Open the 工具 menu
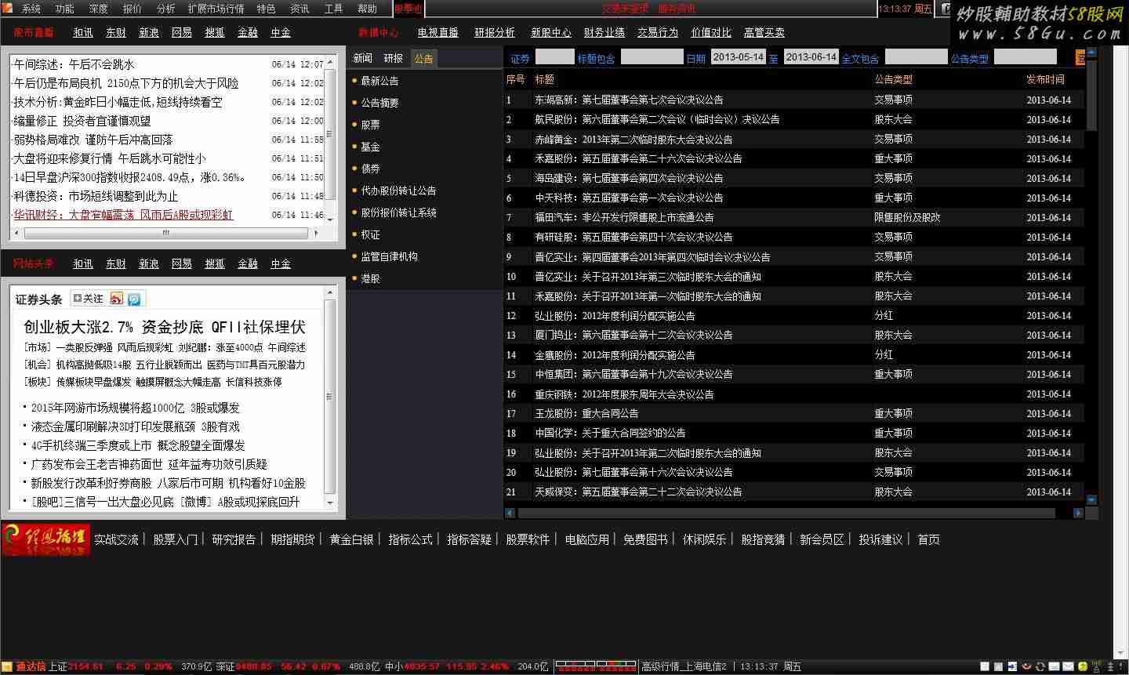 tap(334, 9)
